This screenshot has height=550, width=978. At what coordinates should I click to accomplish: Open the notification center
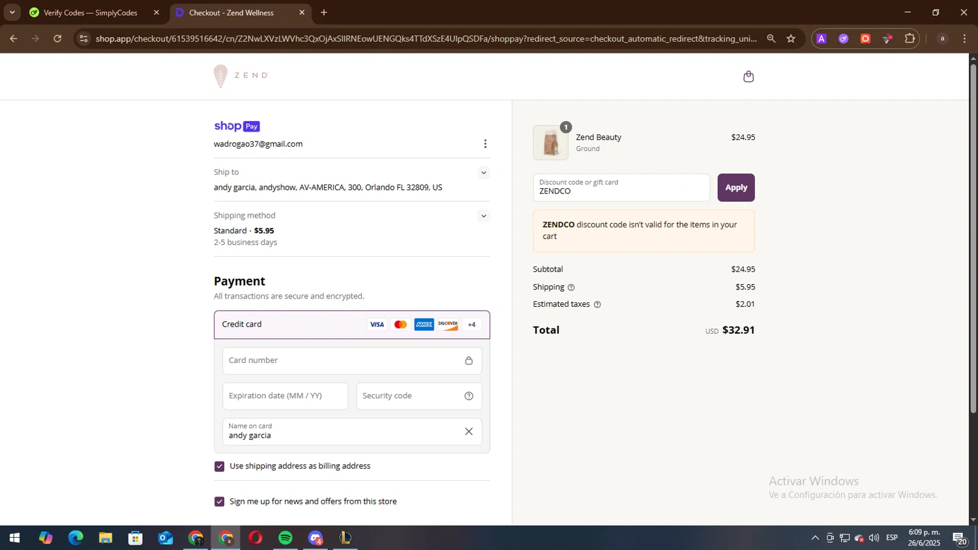960,538
